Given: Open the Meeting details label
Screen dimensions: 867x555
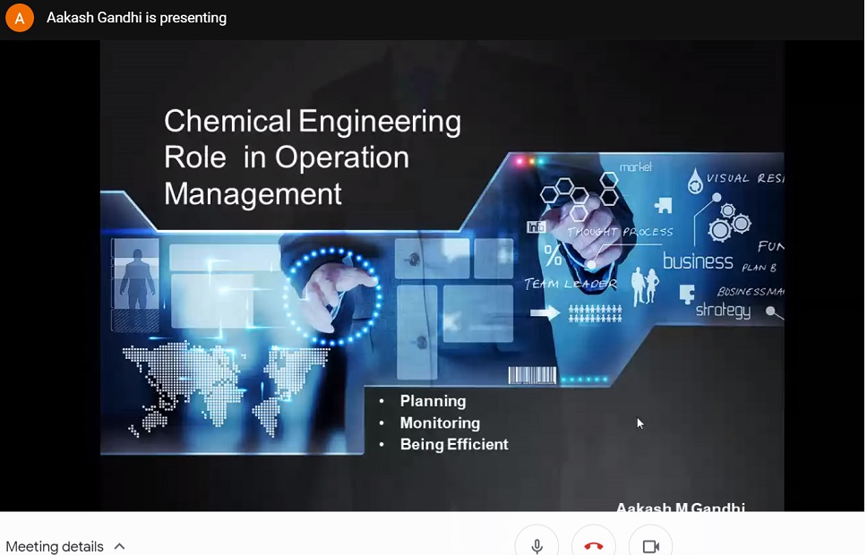Looking at the screenshot, I should (x=55, y=546).
